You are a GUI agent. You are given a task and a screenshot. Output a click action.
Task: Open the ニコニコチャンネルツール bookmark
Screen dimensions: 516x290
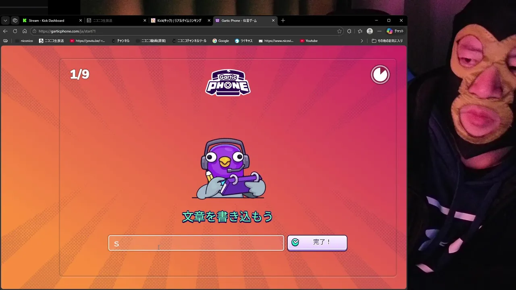pos(189,41)
